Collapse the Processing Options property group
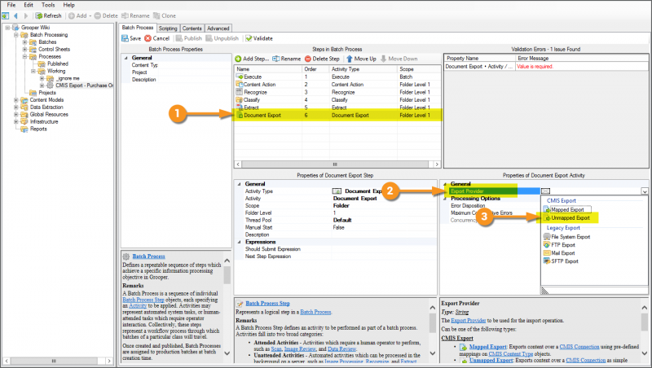Image resolution: width=652 pixels, height=368 pixels. (x=445, y=199)
